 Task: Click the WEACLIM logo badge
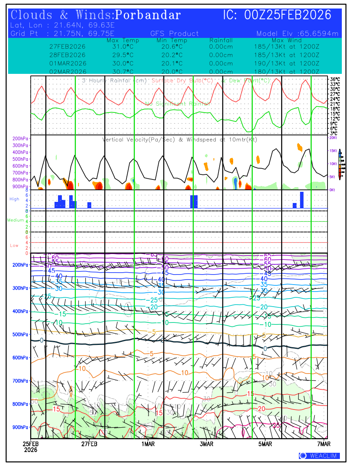point(319,456)
